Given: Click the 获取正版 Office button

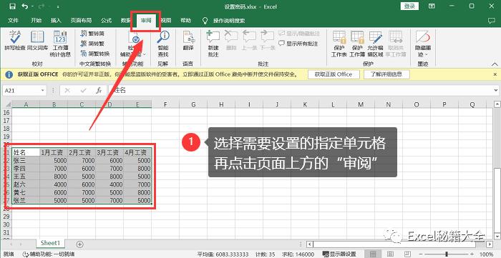Looking at the screenshot, I should [334, 74].
